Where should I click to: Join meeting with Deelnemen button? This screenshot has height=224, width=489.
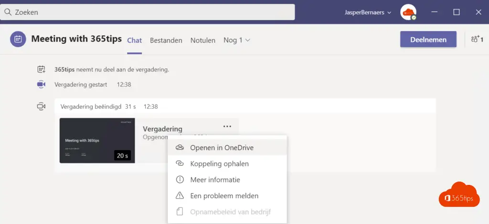coord(428,40)
